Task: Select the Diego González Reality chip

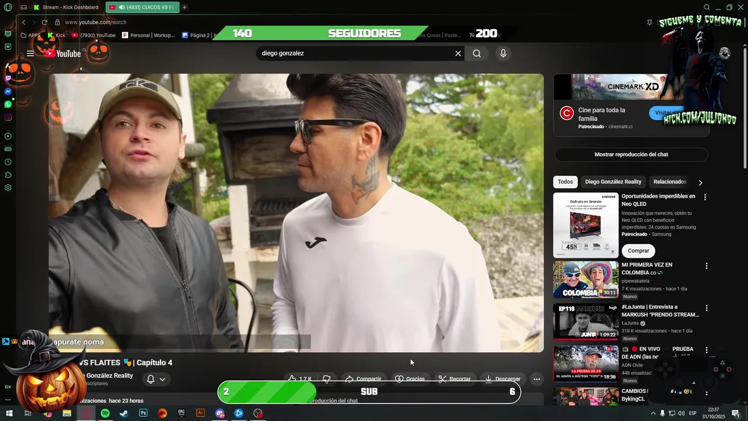Action: pyautogui.click(x=613, y=182)
